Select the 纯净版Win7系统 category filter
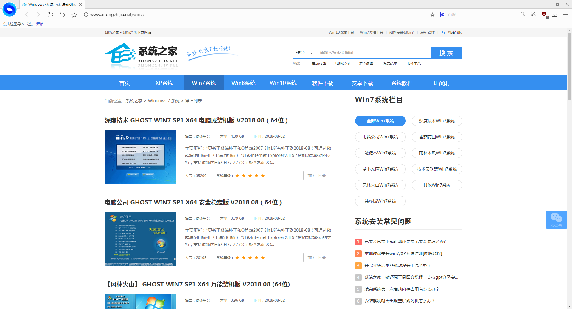Viewport: 572px width, 309px height. 380,201
